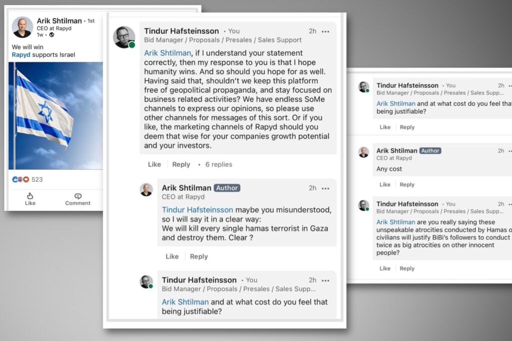Reply to Arik's 'We will kill' comment
The width and height of the screenshot is (512, 341).
coord(198,256)
